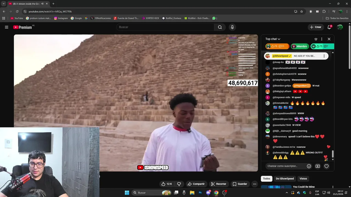The width and height of the screenshot is (351, 197).
Task: Close the live chat panel
Action: point(329,39)
